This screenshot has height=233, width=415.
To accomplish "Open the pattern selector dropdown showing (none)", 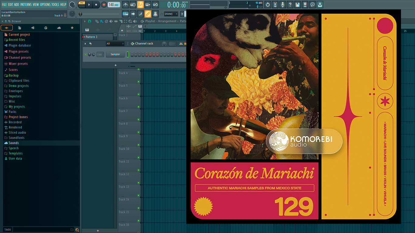I will coord(171,14).
